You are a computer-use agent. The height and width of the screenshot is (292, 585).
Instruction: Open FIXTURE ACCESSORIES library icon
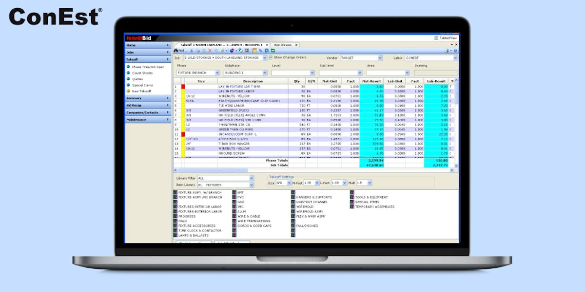(175, 226)
